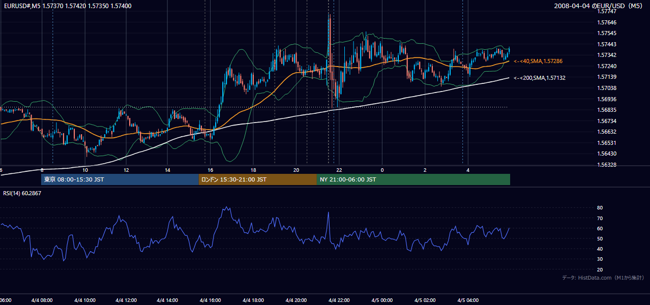Click price level 1.56328 on the price axis

click(607, 165)
